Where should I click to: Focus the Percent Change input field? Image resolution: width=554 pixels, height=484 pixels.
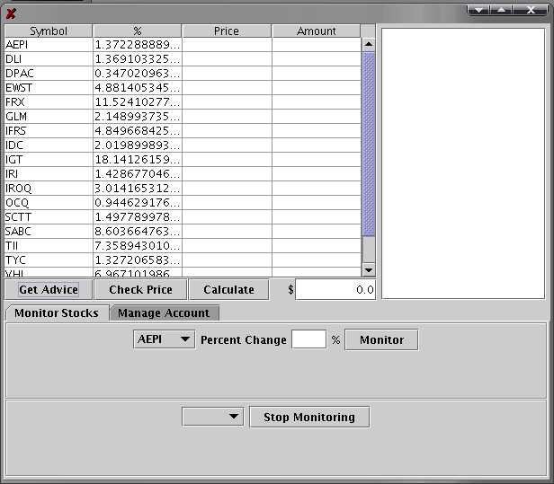click(308, 340)
